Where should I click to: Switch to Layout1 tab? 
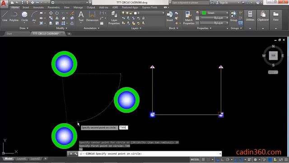pos(21,159)
